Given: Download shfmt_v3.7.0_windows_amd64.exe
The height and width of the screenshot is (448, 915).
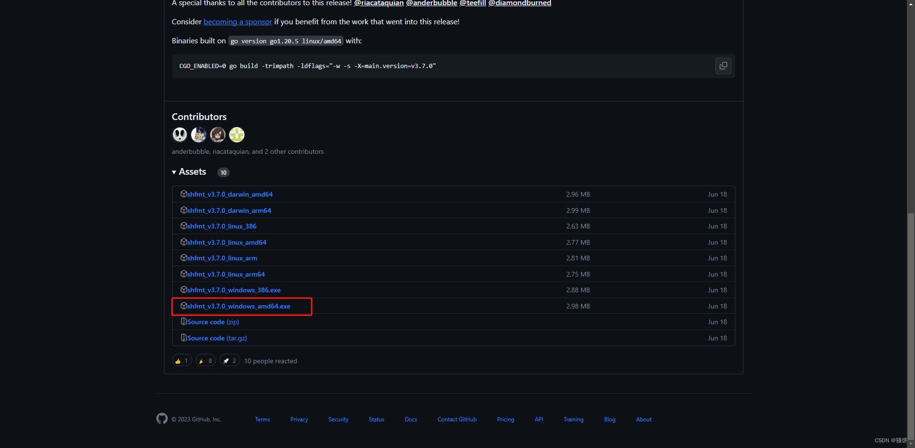Looking at the screenshot, I should [x=239, y=306].
